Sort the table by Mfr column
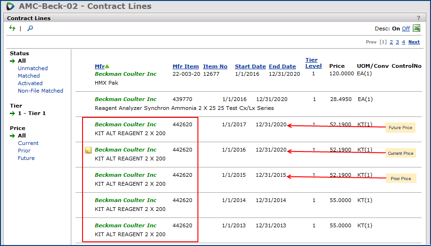This screenshot has width=431, height=246. [x=99, y=66]
